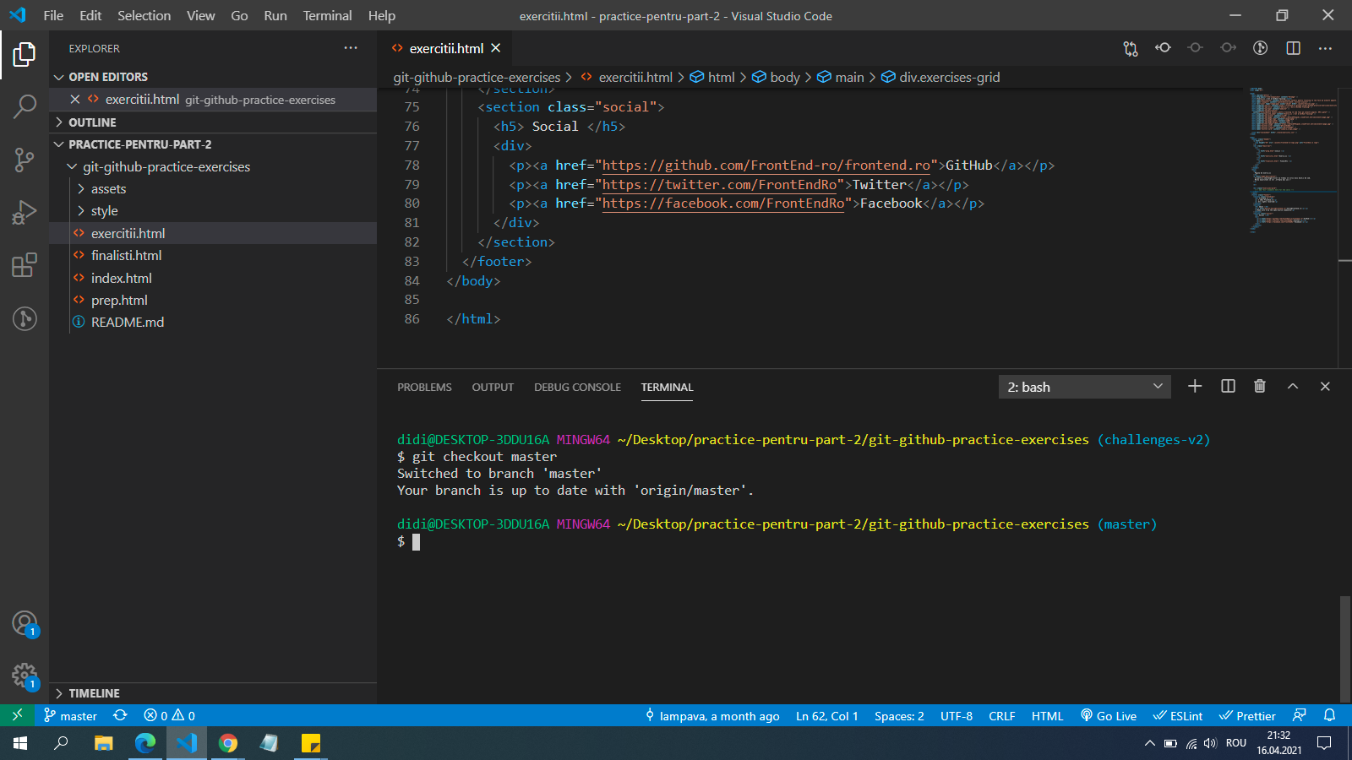The height and width of the screenshot is (760, 1352).
Task: Open the Manage gear icon
Action: pyautogui.click(x=25, y=675)
